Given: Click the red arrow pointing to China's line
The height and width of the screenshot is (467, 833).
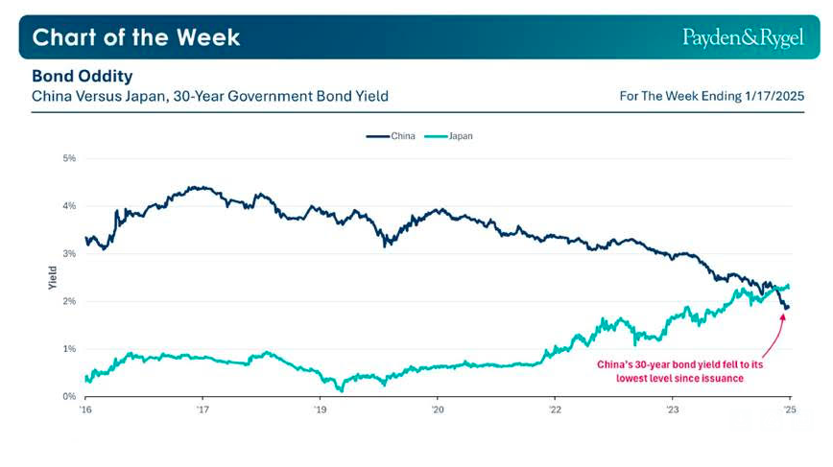Looking at the screenshot, I should [779, 336].
